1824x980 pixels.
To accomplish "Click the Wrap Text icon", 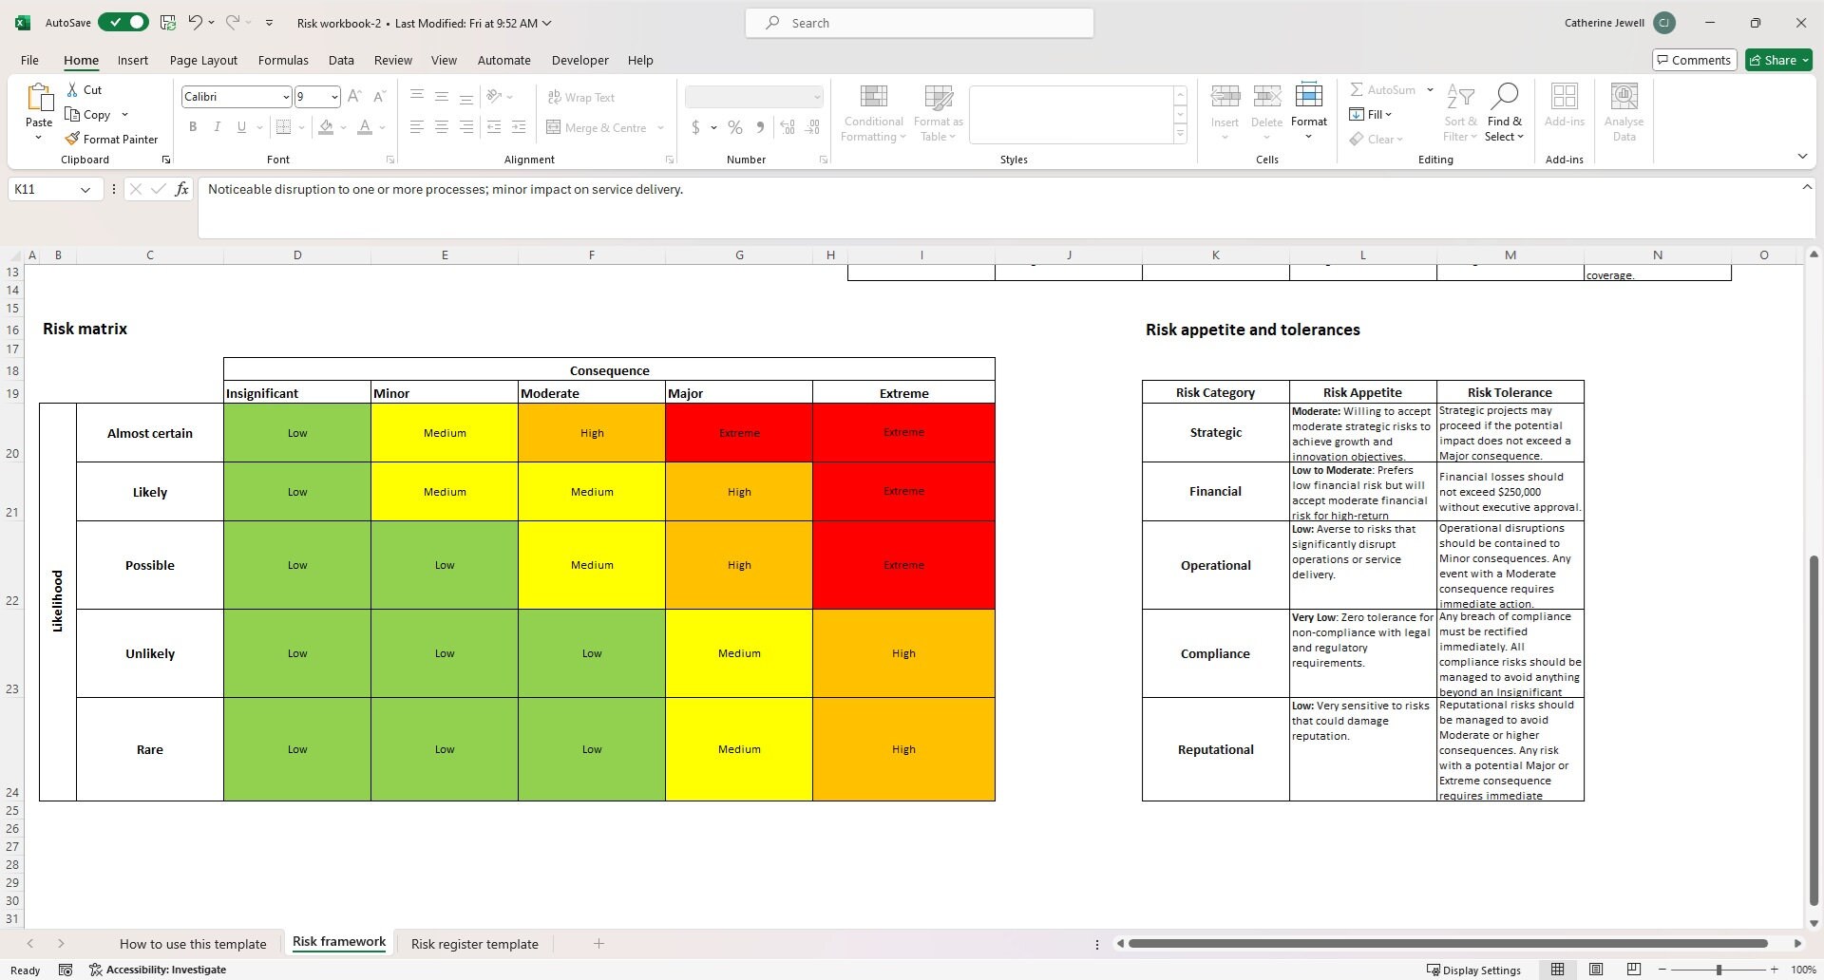I will coord(553,97).
